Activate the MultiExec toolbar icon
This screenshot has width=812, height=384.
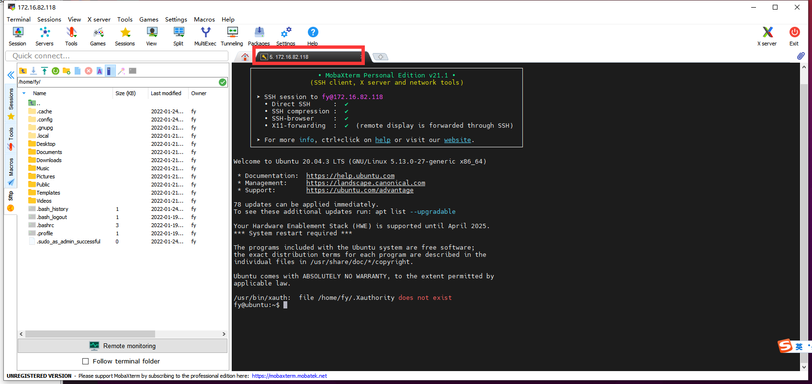(205, 36)
